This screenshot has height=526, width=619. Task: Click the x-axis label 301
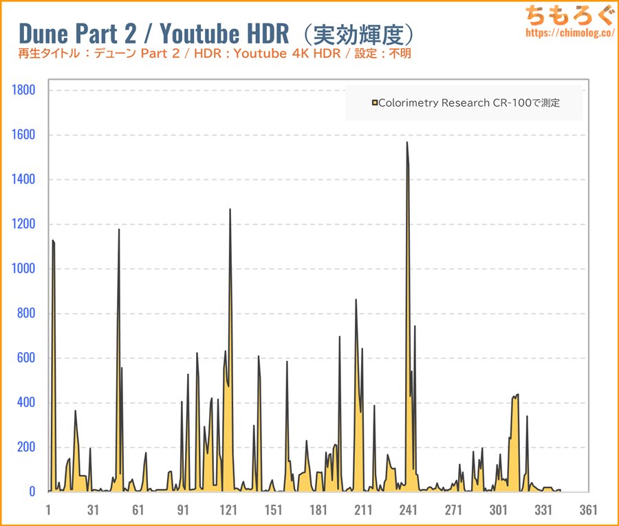point(498,509)
